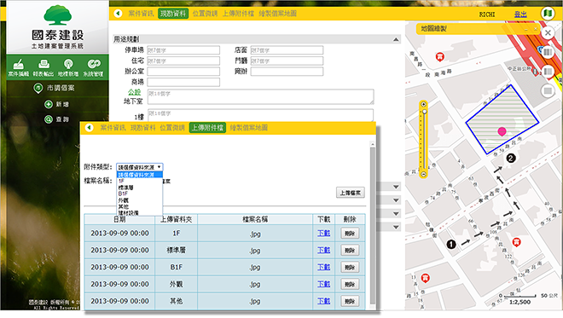The image size is (563, 318).
Task: Focus the 廠辦 input field
Action: pyautogui.click(x=287, y=72)
